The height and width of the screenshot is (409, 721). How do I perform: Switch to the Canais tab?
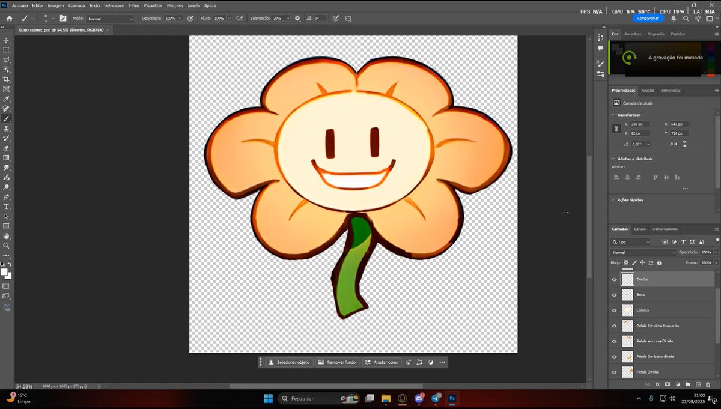click(640, 229)
